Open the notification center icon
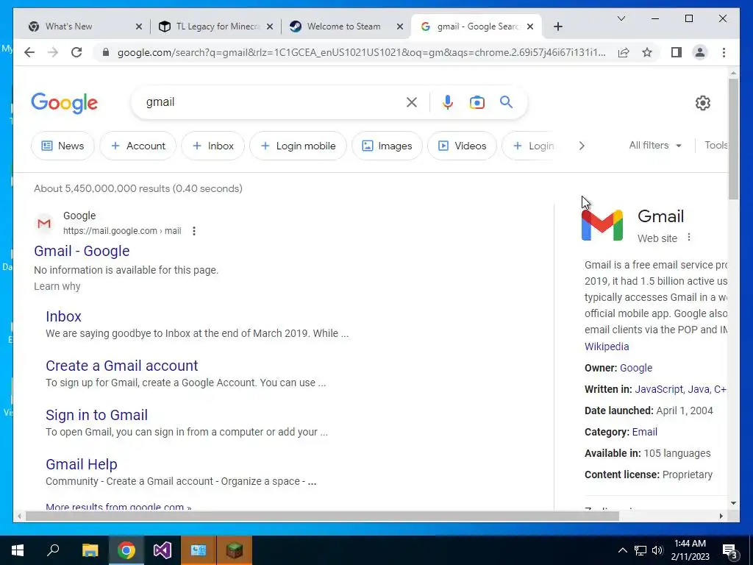The image size is (753, 565). 730,552
